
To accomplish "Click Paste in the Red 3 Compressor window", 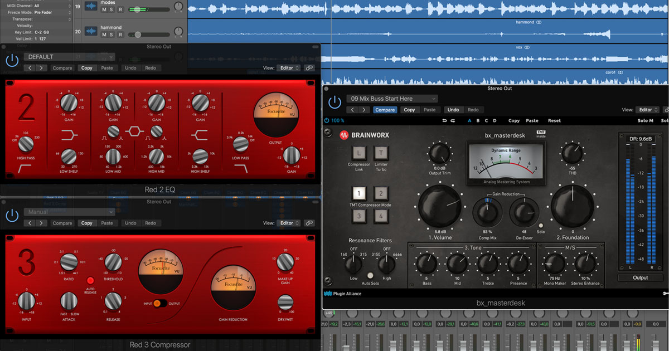I will [107, 223].
